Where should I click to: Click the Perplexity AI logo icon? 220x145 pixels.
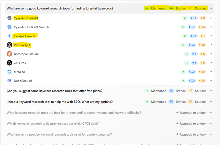9,45
